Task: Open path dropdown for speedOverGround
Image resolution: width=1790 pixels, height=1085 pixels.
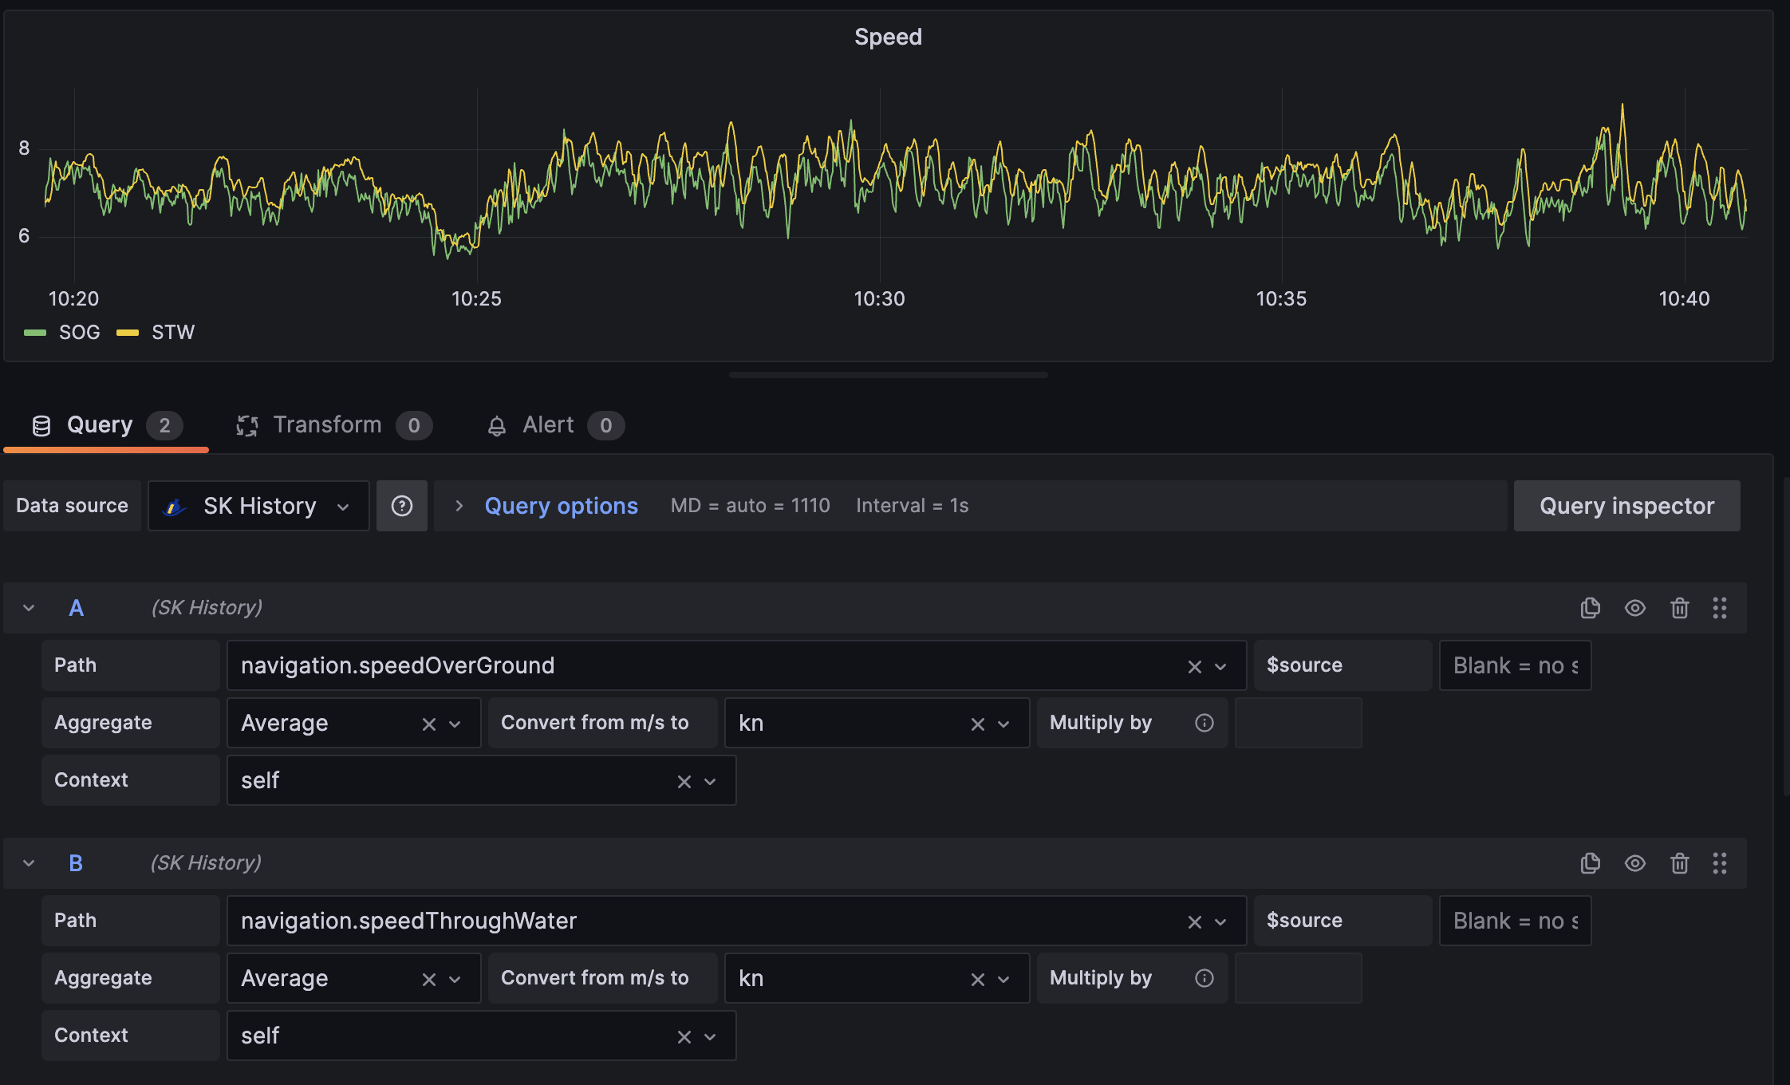Action: tap(1220, 667)
